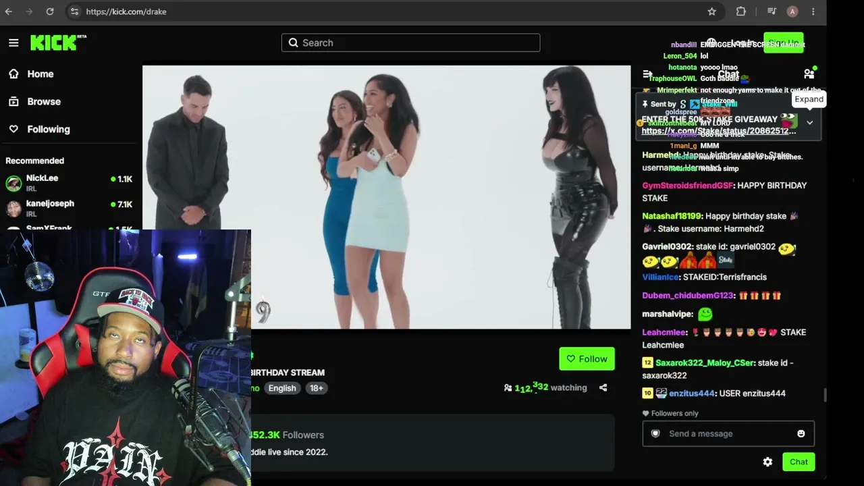The width and height of the screenshot is (864, 486).
Task: Open the browser three-dot menu
Action: (813, 11)
